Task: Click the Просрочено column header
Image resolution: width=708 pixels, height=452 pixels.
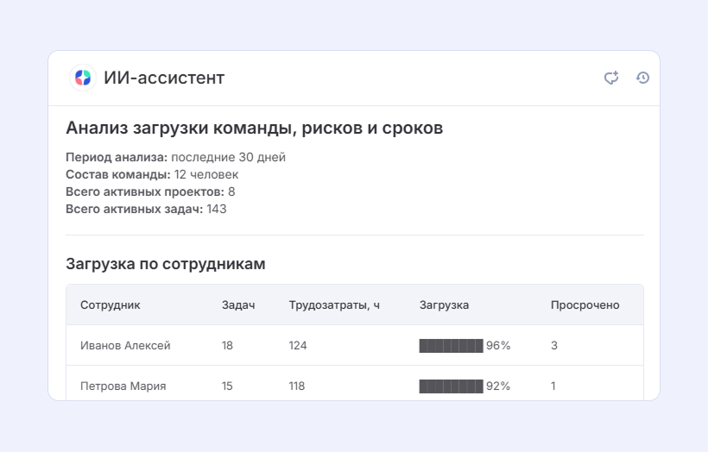Action: [585, 305]
